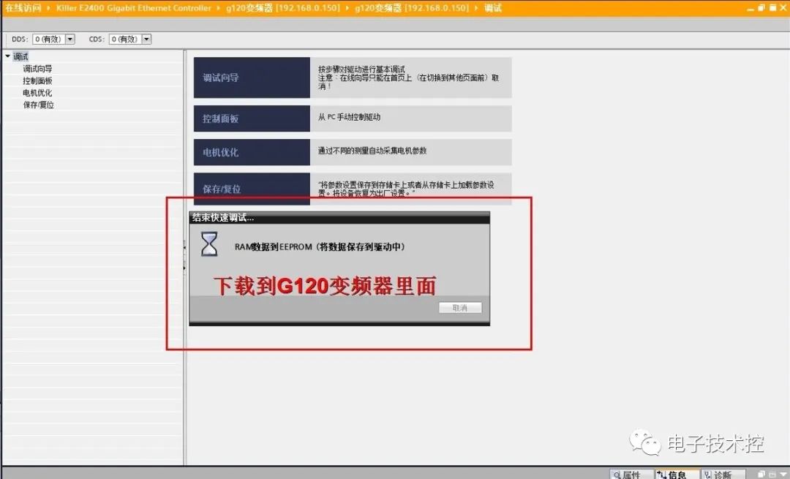Open the 控制面板 blue tile
Viewport: 790px width, 479px height.
tap(252, 118)
